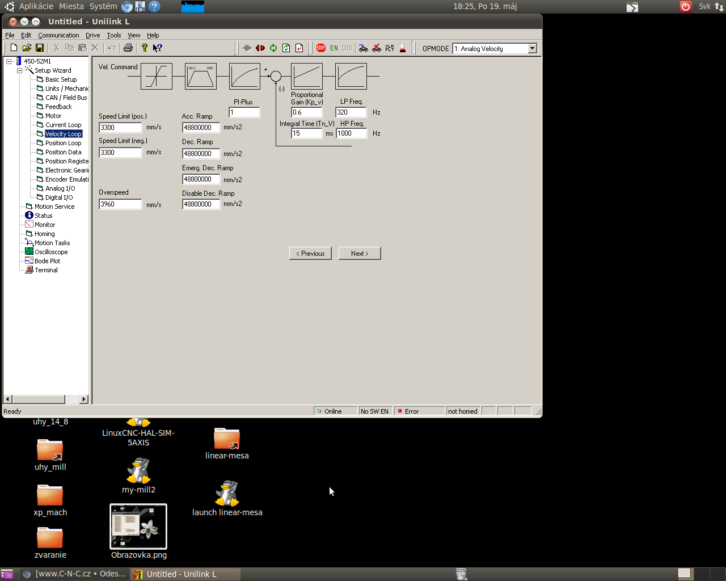
Task: Click the Proportional Gain input field
Action: [x=306, y=112]
